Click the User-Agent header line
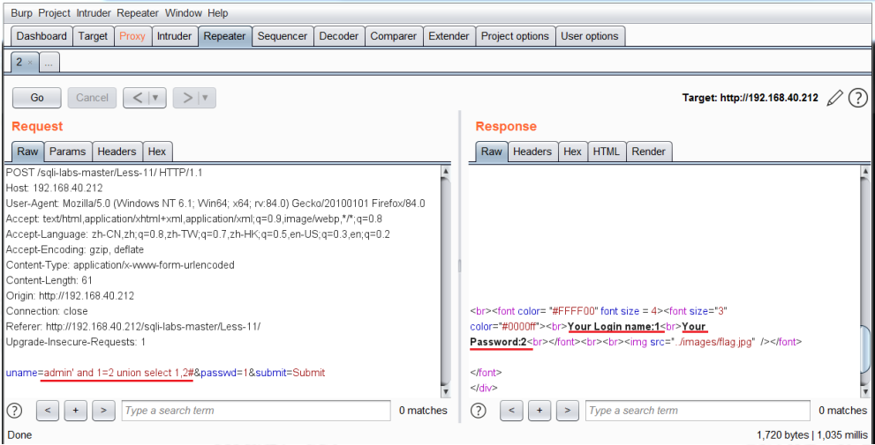The width and height of the screenshot is (875, 445). pyautogui.click(x=215, y=204)
